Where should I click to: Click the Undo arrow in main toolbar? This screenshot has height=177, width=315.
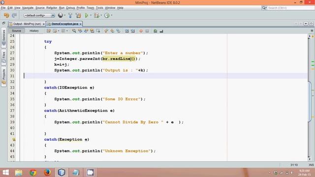6,15
